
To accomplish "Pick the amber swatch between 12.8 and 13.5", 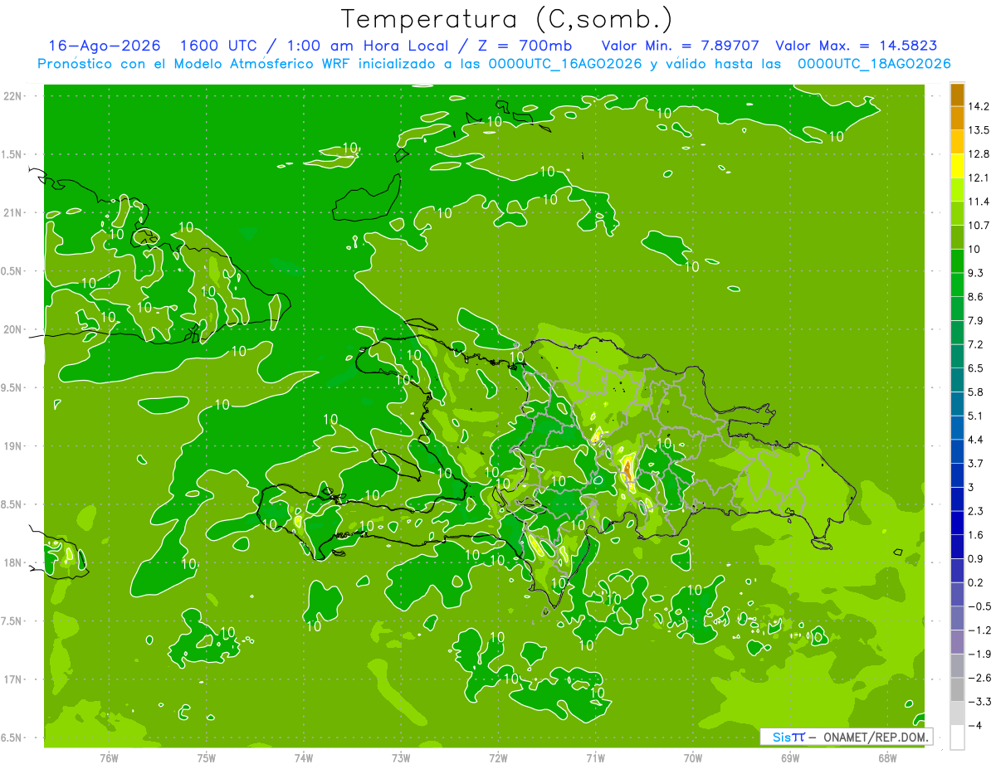I will [957, 142].
